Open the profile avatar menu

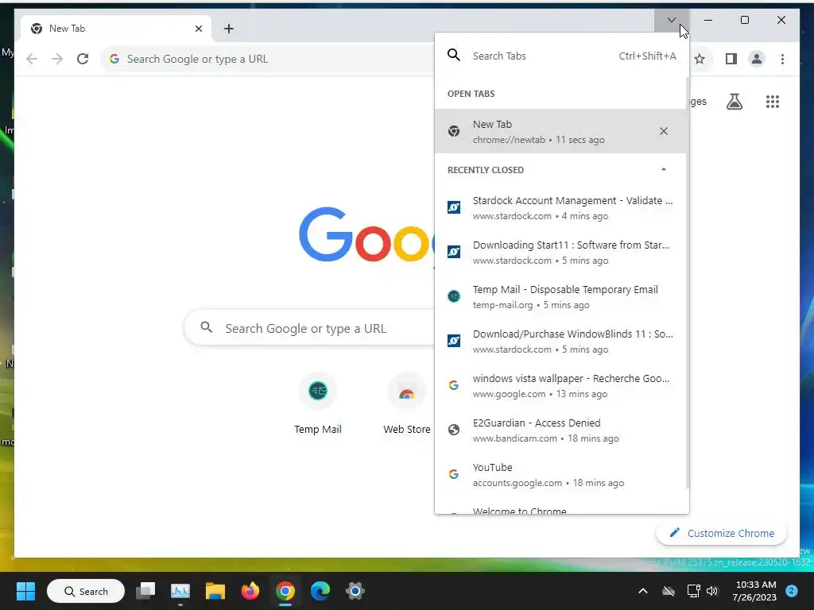coord(757,59)
